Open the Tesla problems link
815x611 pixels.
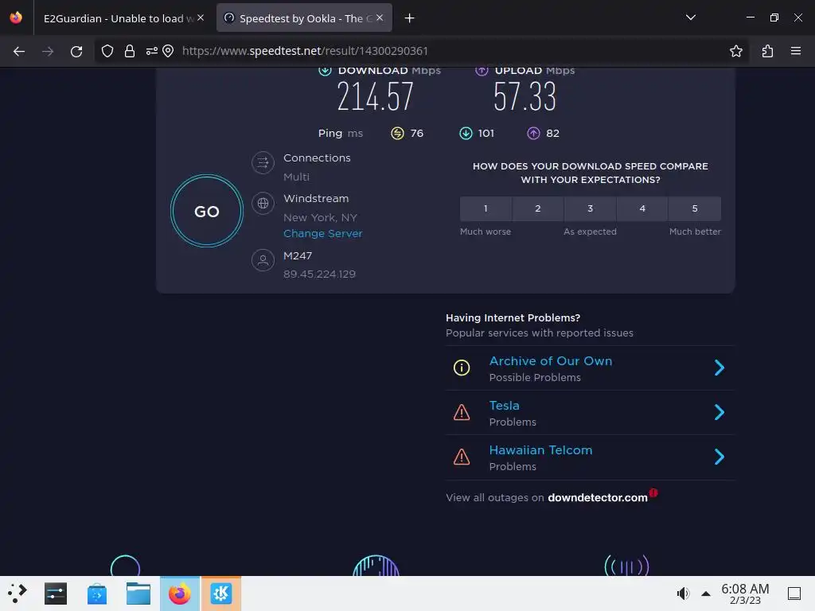(x=504, y=406)
